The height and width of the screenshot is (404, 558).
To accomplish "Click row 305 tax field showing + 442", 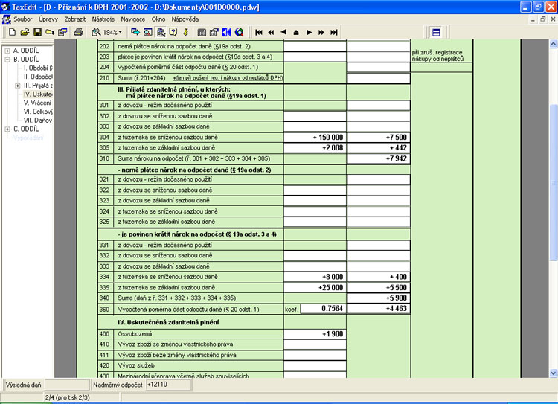I will click(x=379, y=148).
